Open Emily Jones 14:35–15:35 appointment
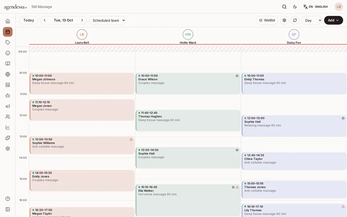 point(82,181)
